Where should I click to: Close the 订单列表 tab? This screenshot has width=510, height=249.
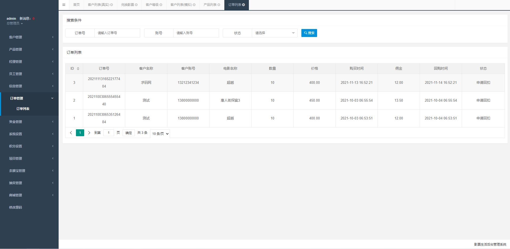pyautogui.click(x=244, y=5)
